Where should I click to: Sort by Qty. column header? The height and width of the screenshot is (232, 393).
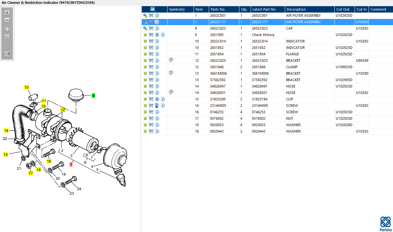(245, 9)
